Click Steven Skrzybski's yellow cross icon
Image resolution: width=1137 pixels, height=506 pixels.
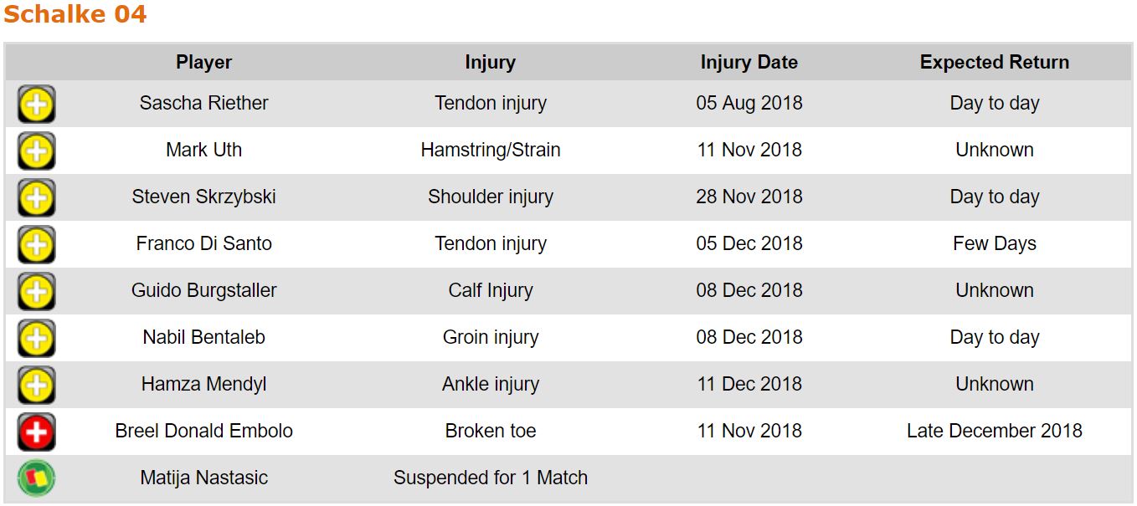36,198
